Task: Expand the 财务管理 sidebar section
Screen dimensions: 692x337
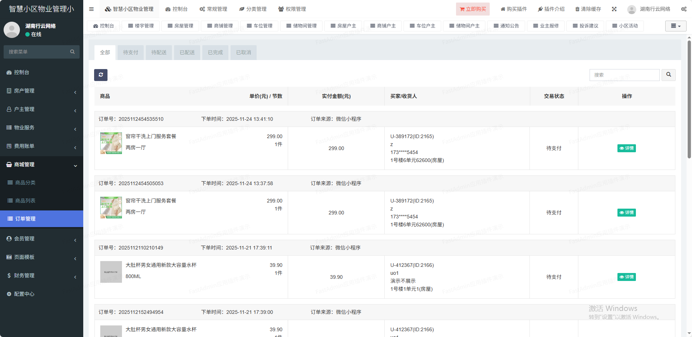Action: (42, 276)
